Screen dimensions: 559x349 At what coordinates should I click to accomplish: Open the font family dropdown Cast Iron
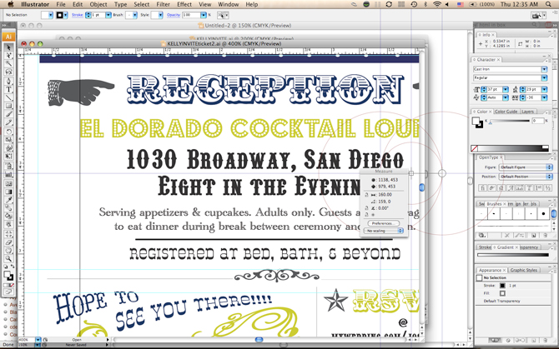(x=544, y=69)
